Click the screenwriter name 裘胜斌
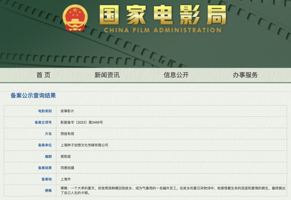The width and height of the screenshot is (291, 200). [66, 156]
